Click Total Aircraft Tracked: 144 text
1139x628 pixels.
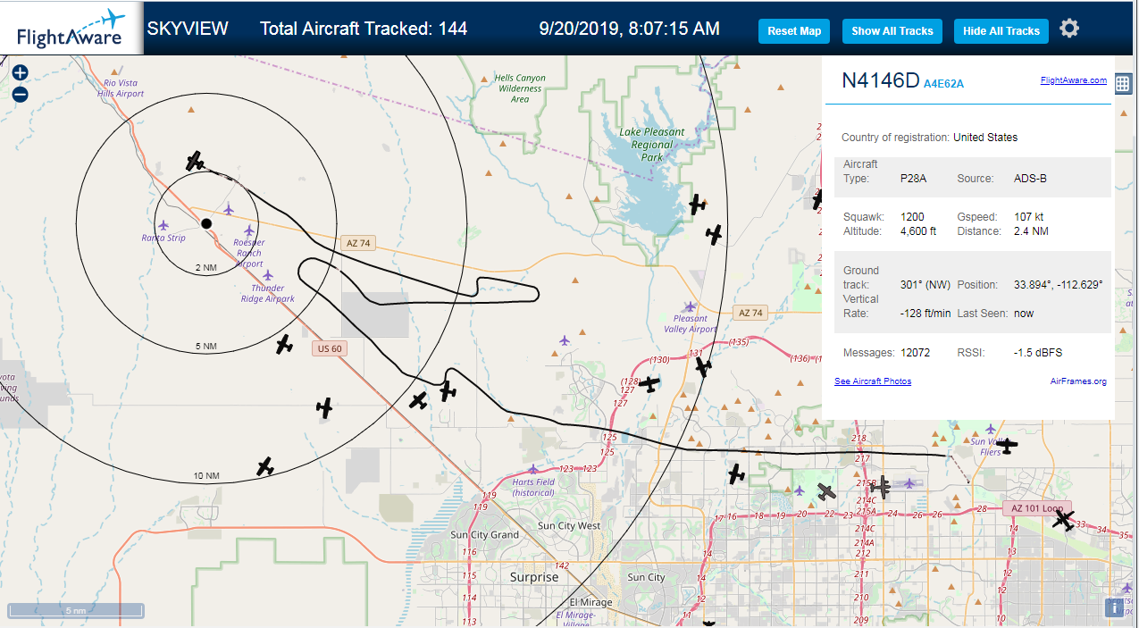click(364, 29)
